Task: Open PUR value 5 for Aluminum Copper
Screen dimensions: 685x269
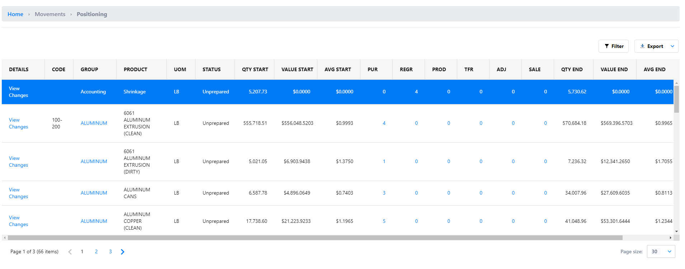Action: 384,221
